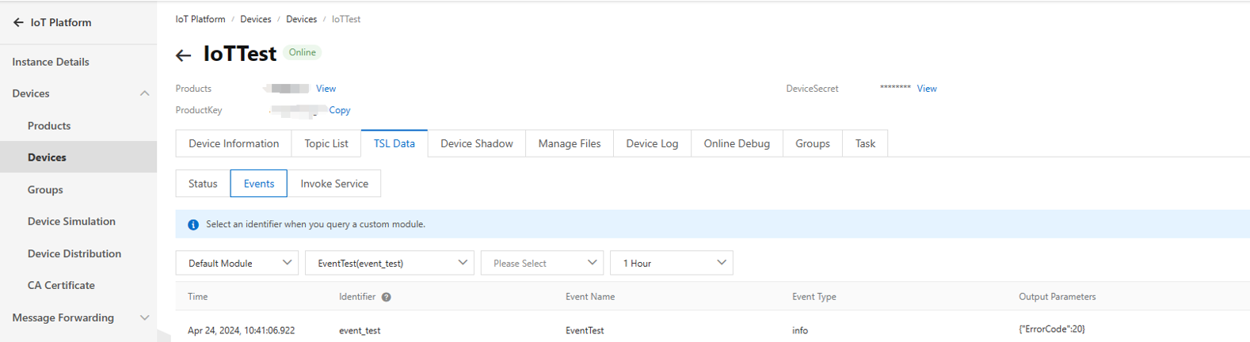The image size is (1250, 342).
Task: Open the 1 Hour time range dropdown
Action: [x=671, y=263]
